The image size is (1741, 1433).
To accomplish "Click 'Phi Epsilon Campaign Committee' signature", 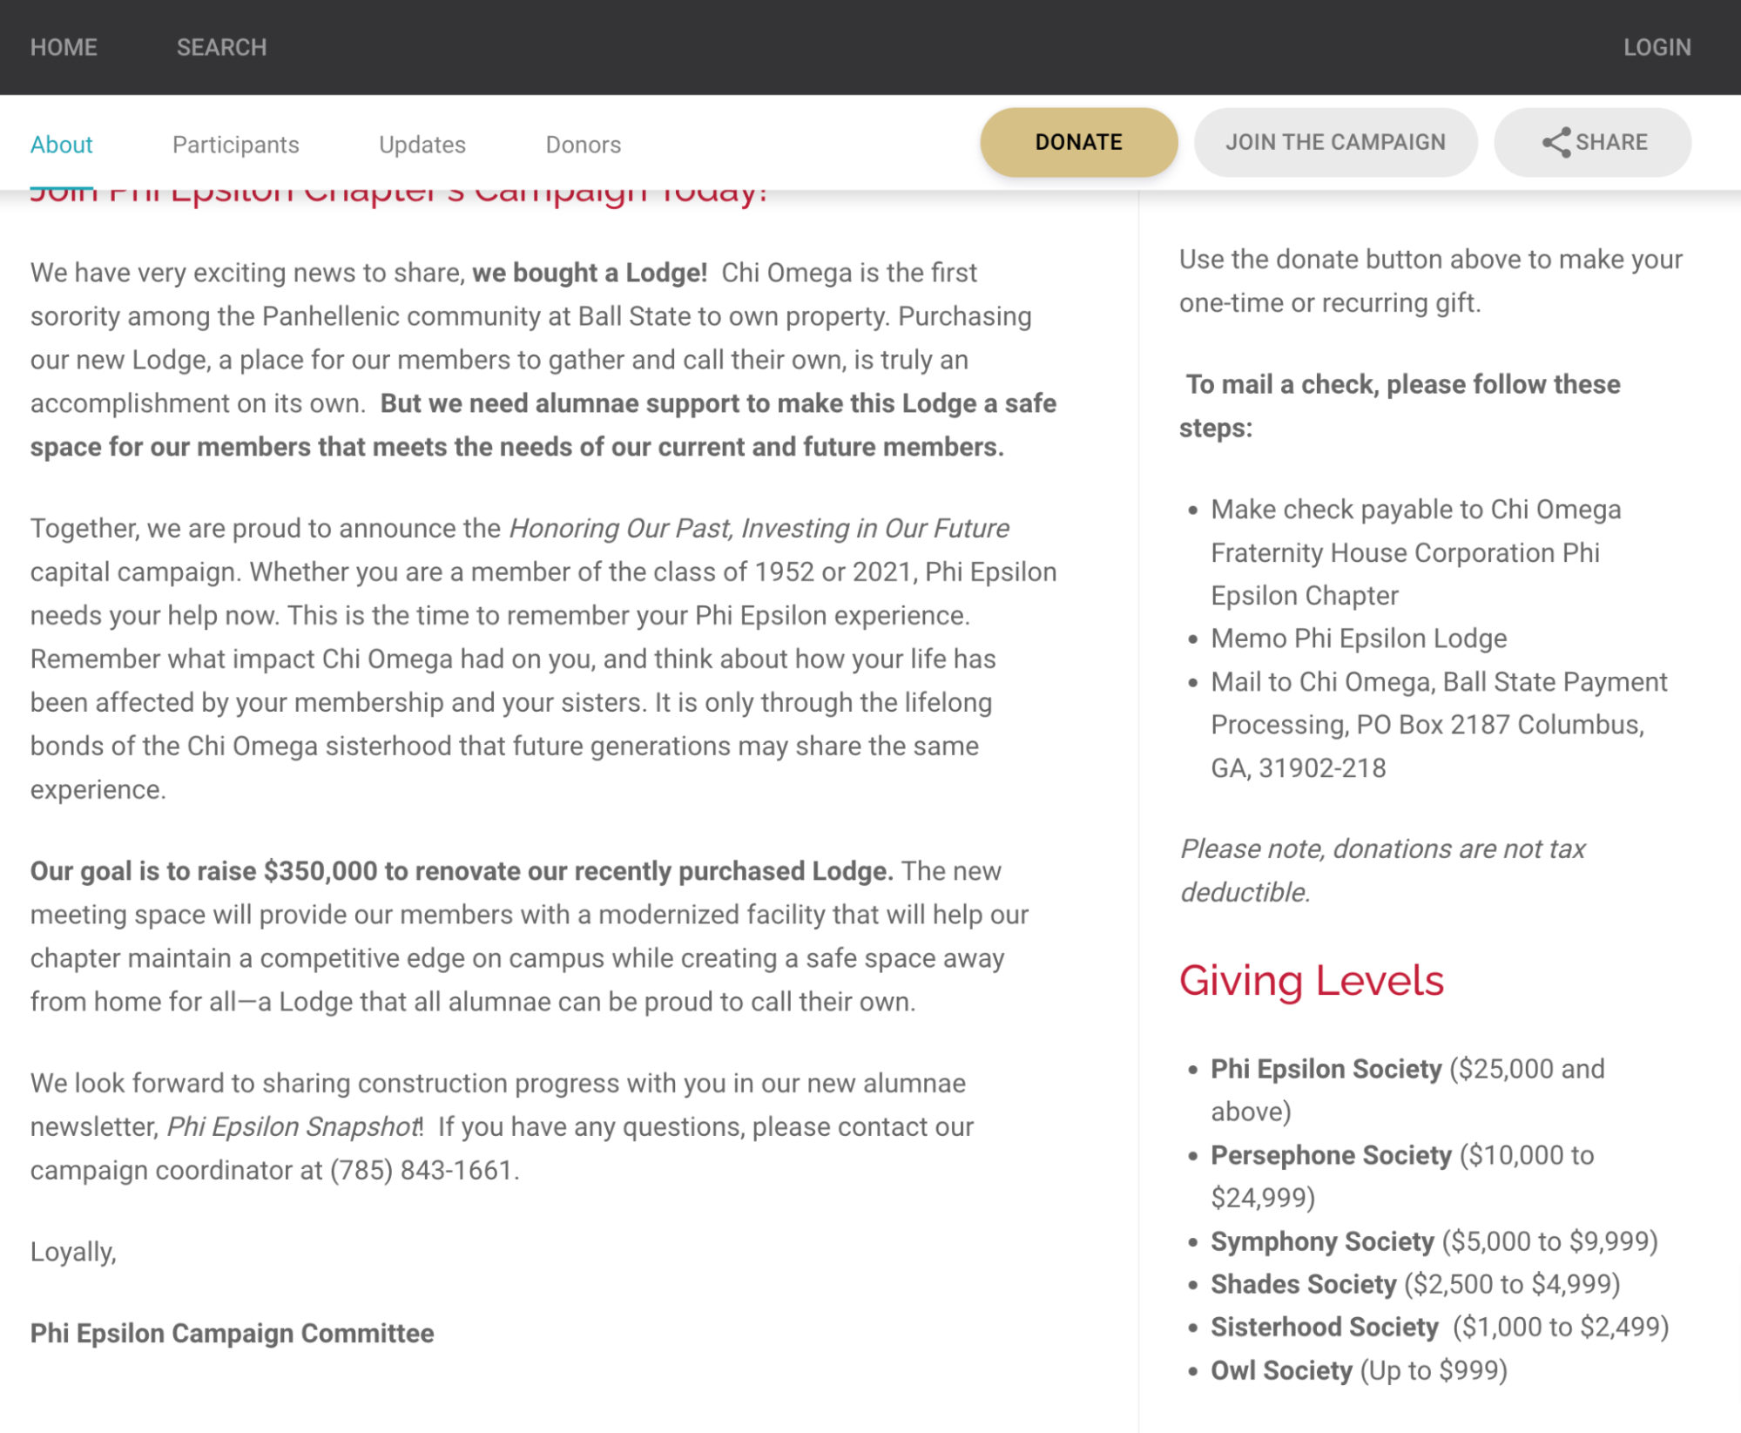I will pyautogui.click(x=232, y=1333).
